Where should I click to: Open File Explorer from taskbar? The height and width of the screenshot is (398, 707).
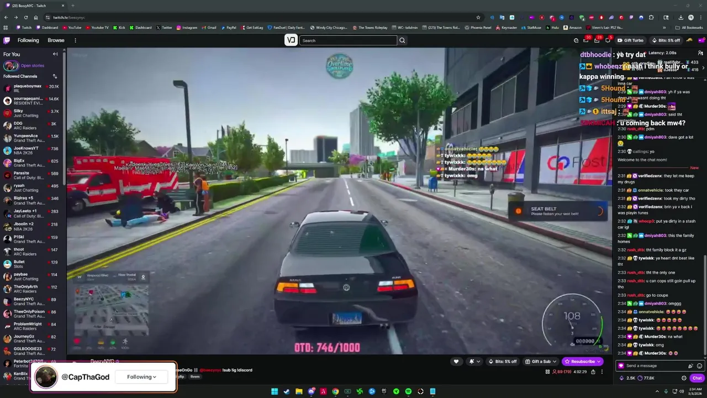pyautogui.click(x=299, y=391)
